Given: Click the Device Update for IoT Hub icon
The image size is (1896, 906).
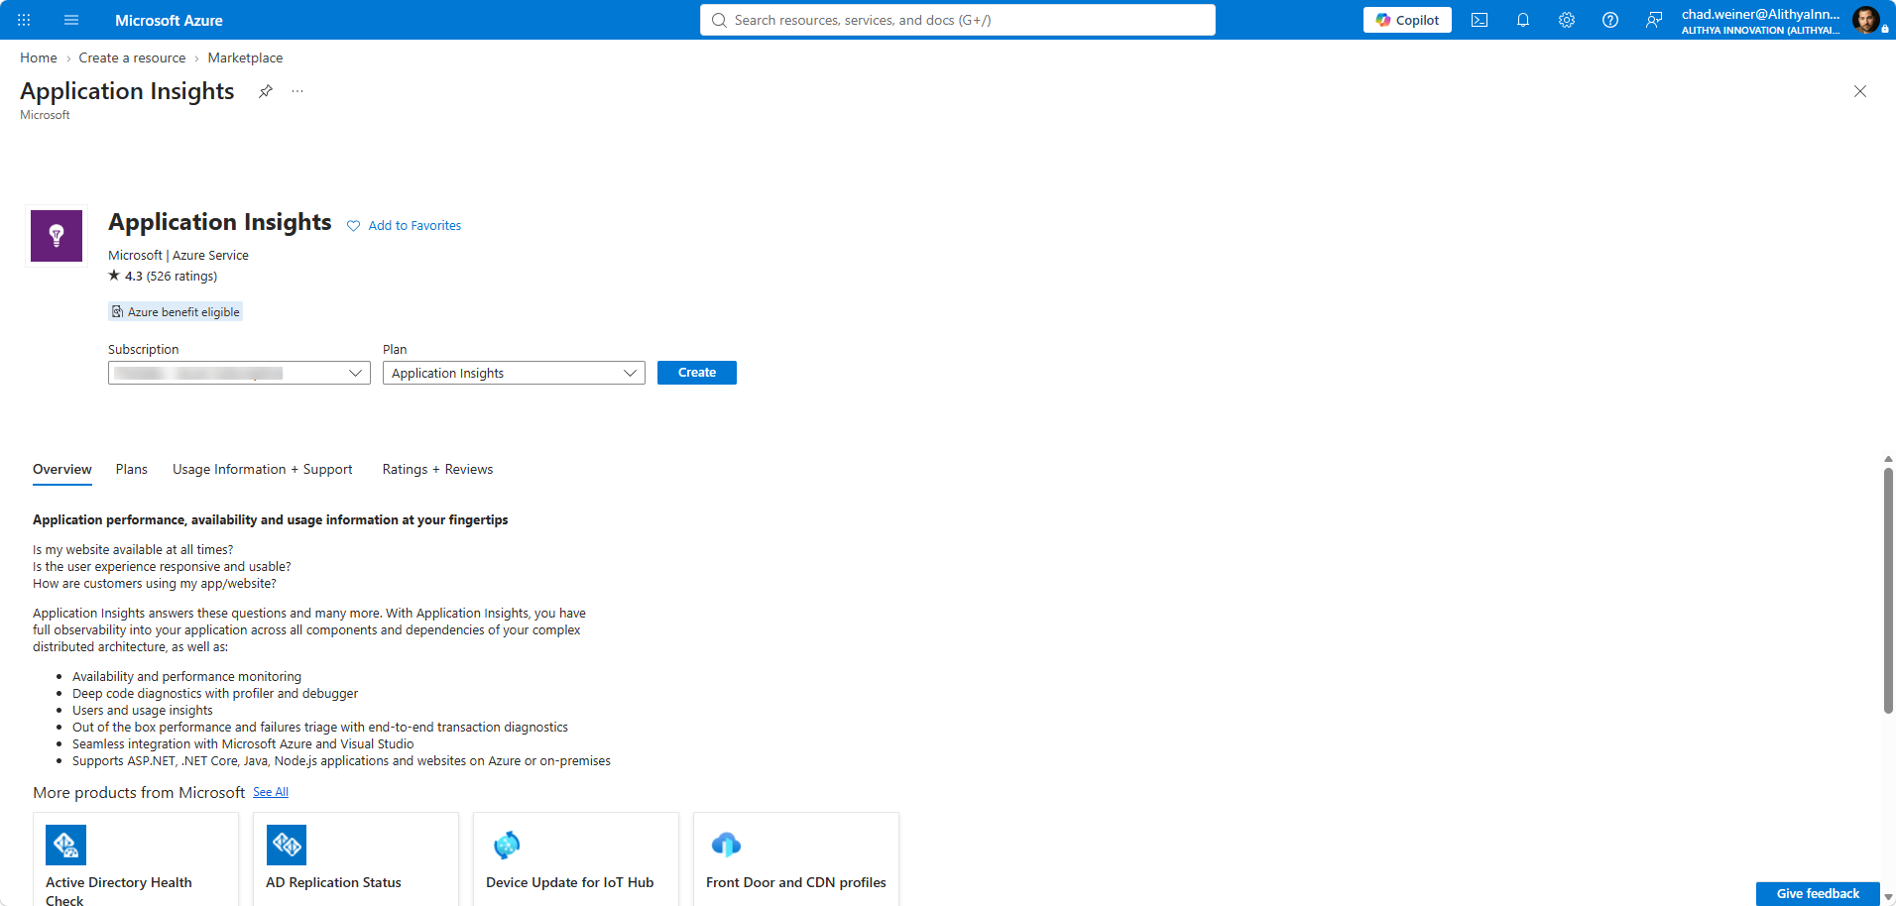Looking at the screenshot, I should 507,845.
